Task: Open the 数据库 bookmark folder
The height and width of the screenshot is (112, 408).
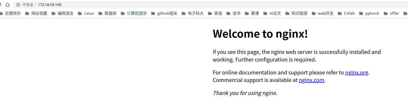Action: [x=107, y=13]
